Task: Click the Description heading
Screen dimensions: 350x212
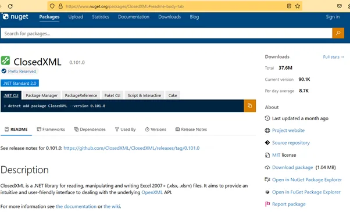Action: click(24, 170)
